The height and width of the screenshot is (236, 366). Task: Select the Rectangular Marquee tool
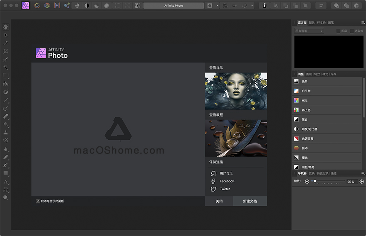coord(5,75)
